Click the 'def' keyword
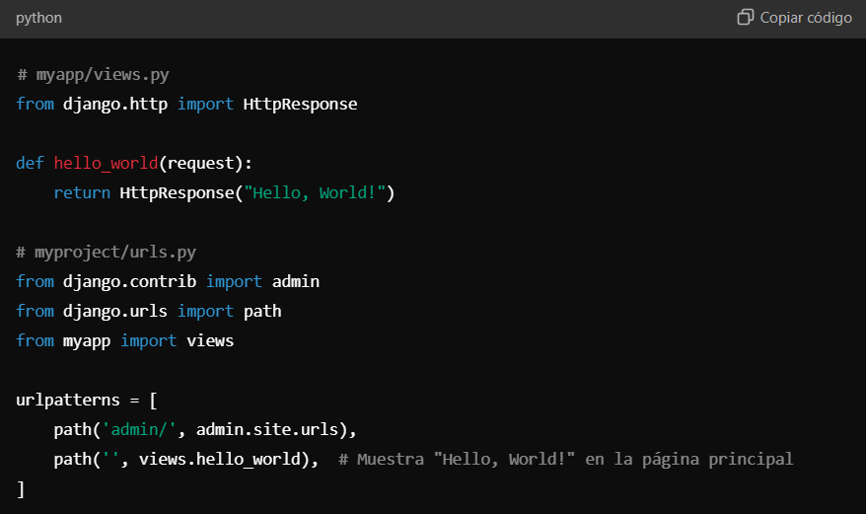Screen dimensions: 866x514 coord(30,163)
